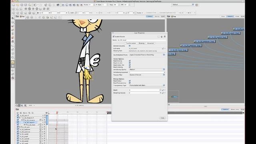Open the Antialiasing Quality dropdown
The width and height of the screenshot is (256, 144).
pyautogui.click(x=147, y=70)
